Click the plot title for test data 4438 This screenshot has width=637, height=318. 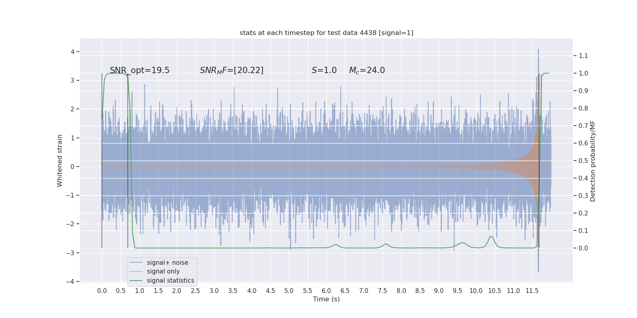326,33
